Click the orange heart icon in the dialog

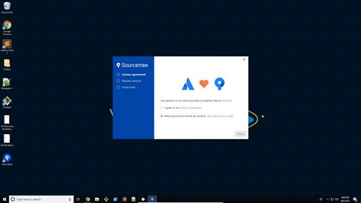[x=204, y=83]
